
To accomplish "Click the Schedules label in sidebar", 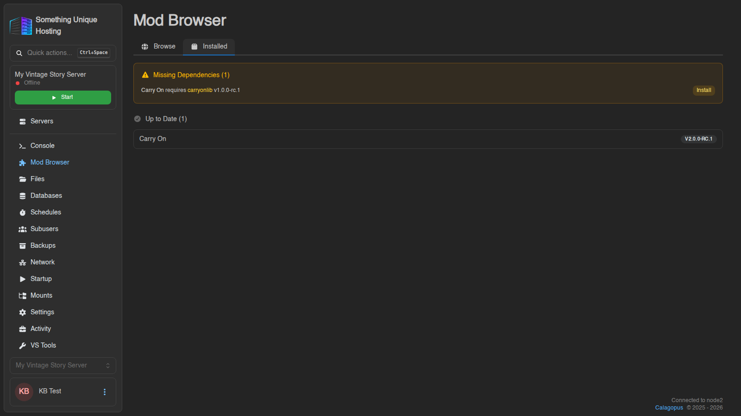I will pyautogui.click(x=46, y=212).
